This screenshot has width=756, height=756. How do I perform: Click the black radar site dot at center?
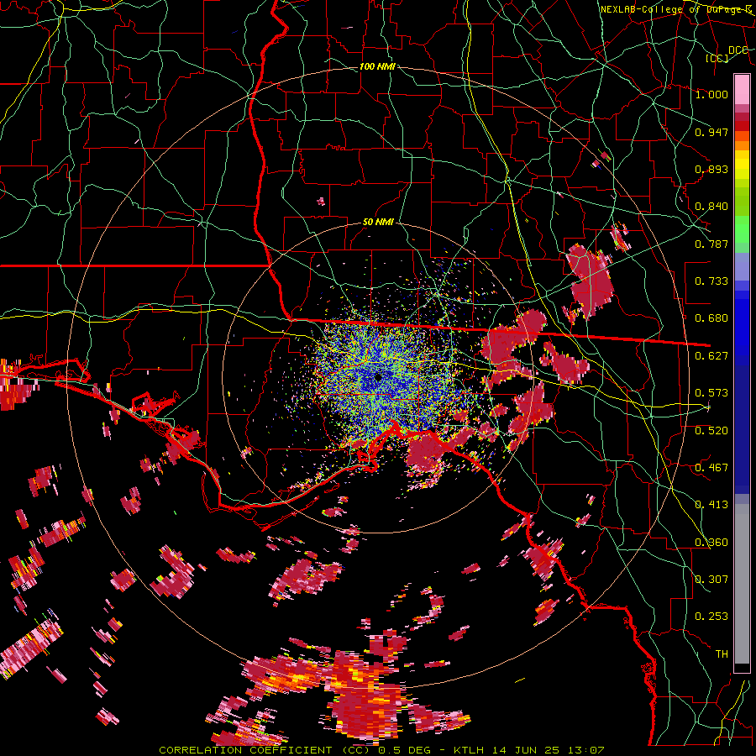pyautogui.click(x=378, y=377)
